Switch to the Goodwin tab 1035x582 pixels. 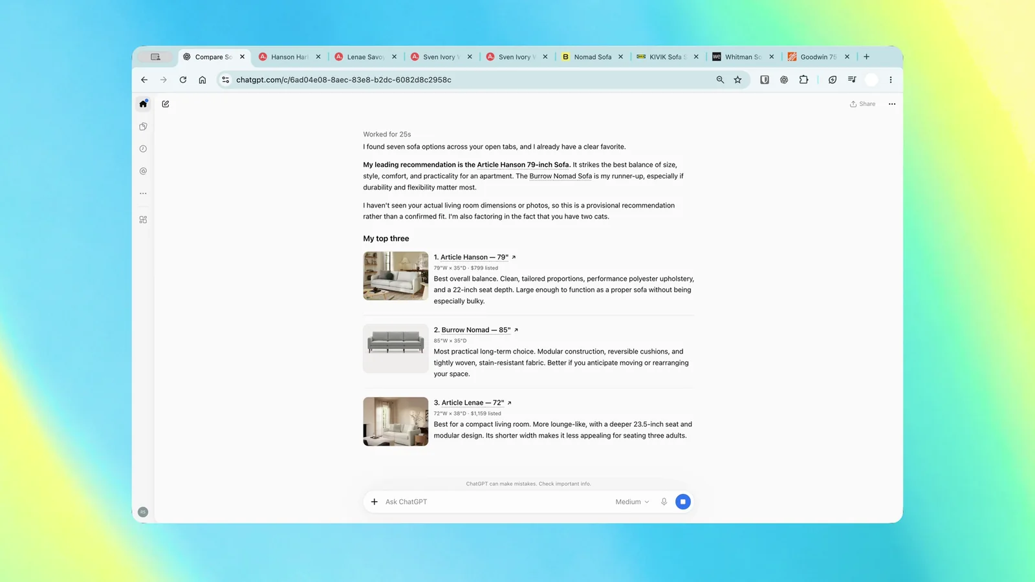(818, 57)
